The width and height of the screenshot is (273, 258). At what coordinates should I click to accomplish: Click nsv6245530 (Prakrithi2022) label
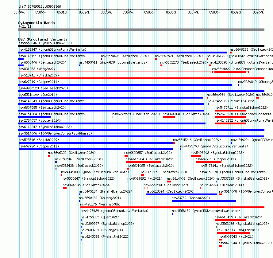click(x=232, y=101)
